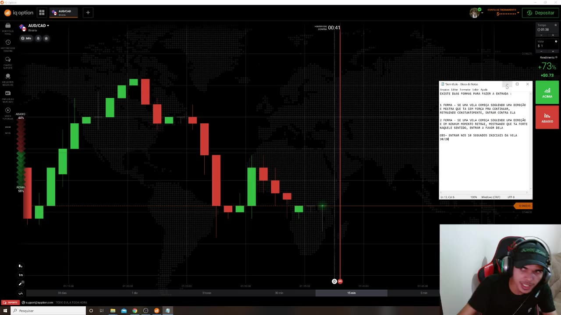Place an ABAIXO (put) trade

pyautogui.click(x=547, y=117)
